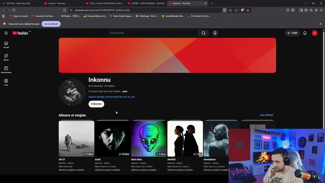Screen dimensions: 325x183
Task: Open a new browser tab
Action: tap(212, 3)
